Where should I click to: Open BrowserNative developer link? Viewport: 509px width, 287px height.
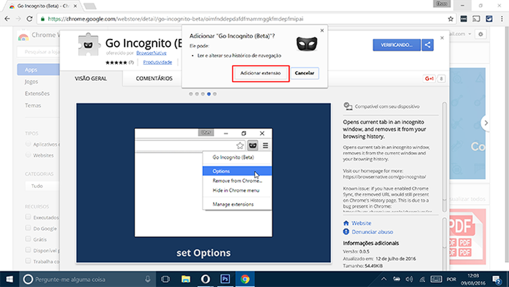tap(151, 53)
